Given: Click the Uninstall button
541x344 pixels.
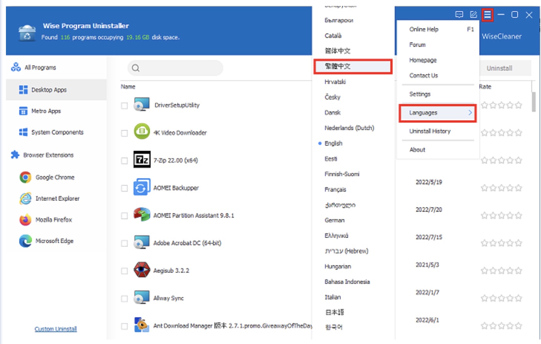Looking at the screenshot, I should click(505, 68).
